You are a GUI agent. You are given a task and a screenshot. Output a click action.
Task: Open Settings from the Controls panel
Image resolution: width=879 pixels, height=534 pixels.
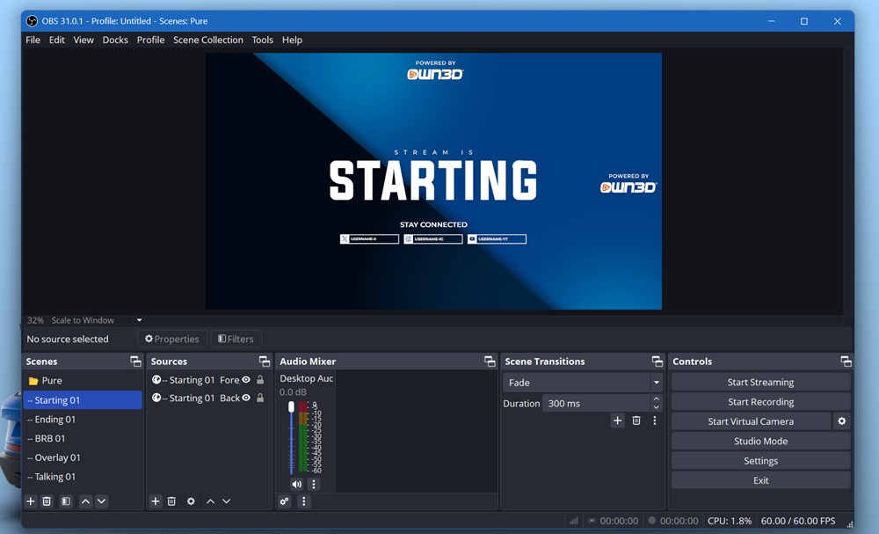pos(760,460)
